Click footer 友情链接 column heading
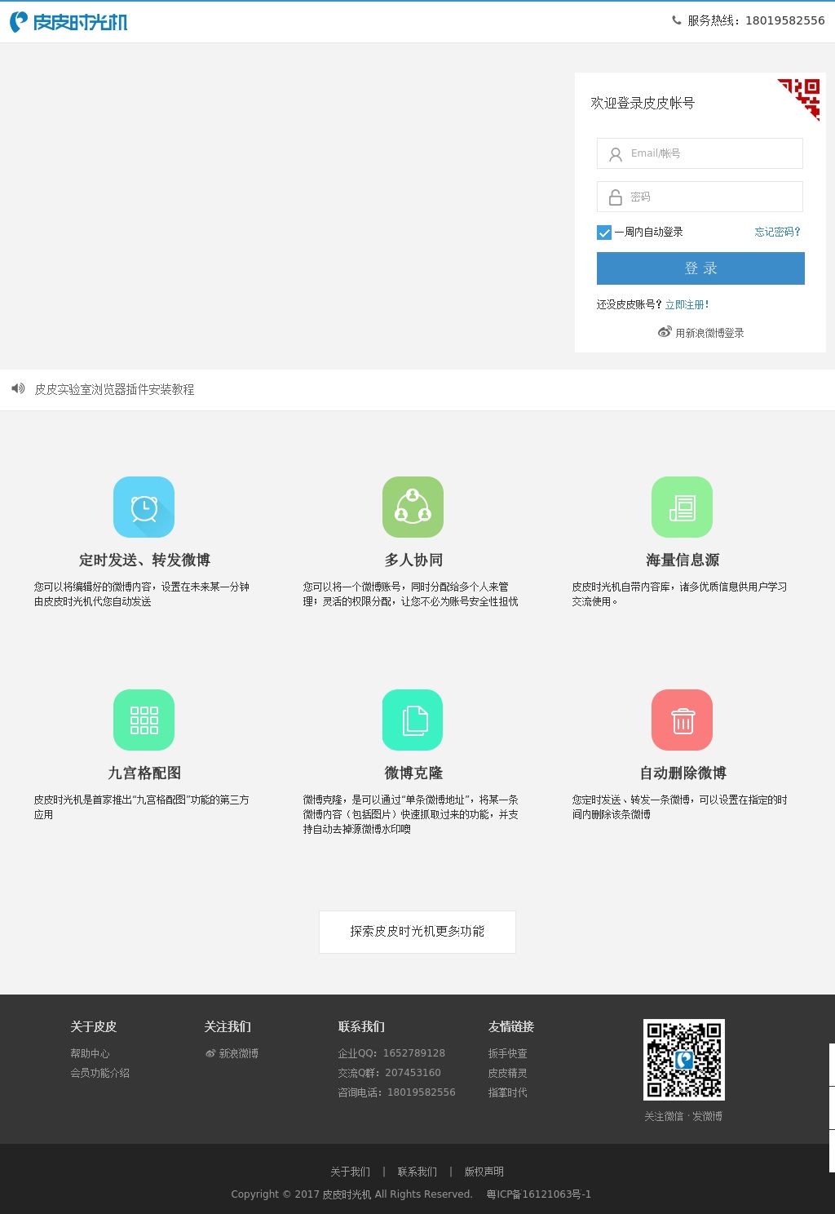This screenshot has width=835, height=1214. 510,1026
